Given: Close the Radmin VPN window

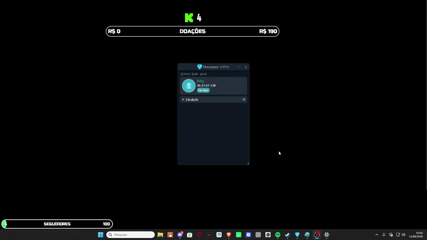Looking at the screenshot, I should 246,67.
